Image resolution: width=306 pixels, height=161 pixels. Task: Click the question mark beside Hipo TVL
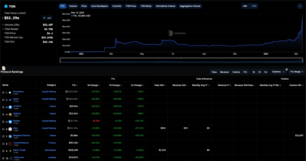[x=68, y=128]
